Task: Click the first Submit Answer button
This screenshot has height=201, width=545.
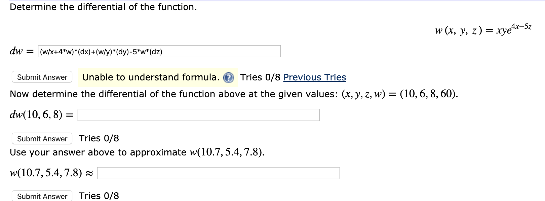Action: coord(41,77)
